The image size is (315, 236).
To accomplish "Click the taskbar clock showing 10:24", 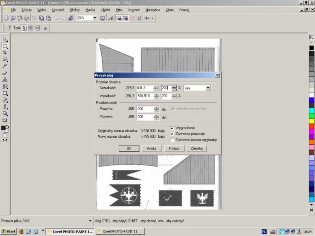I will [x=308, y=232].
